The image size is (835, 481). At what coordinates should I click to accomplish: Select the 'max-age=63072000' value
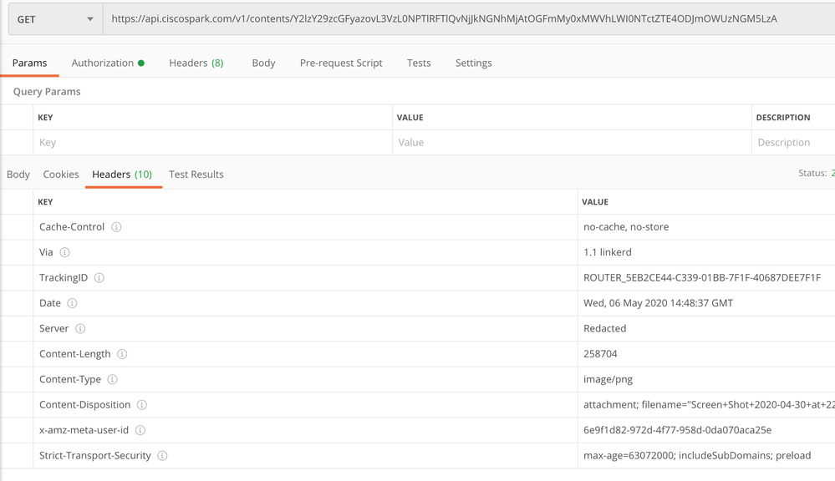point(697,456)
